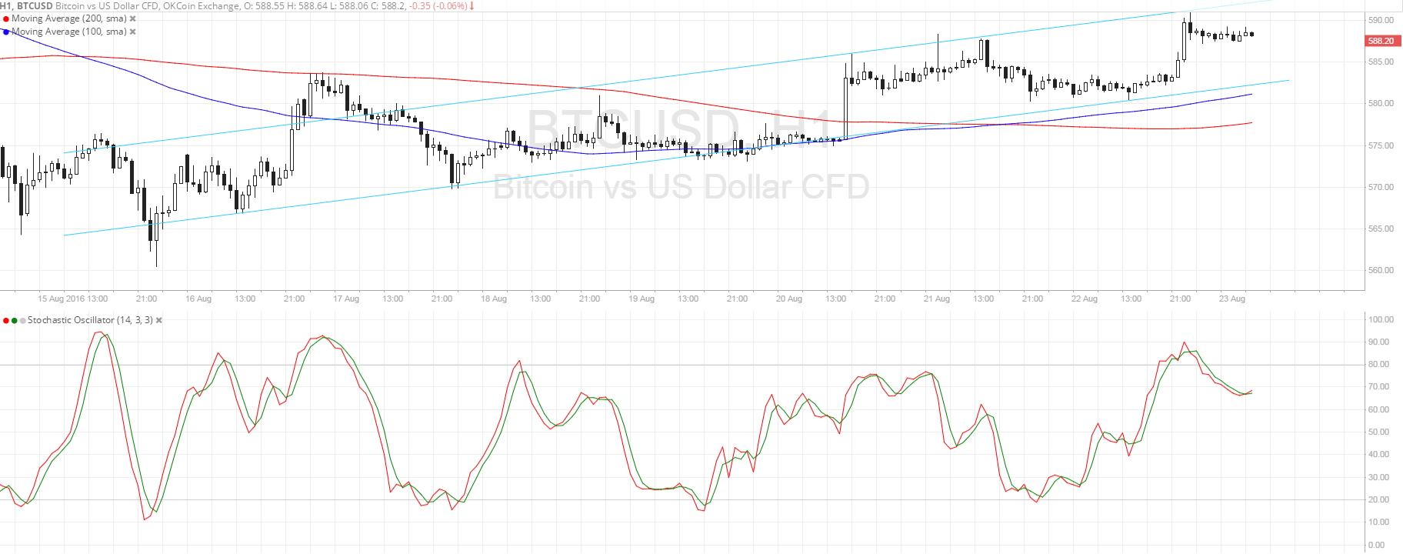The height and width of the screenshot is (554, 1403).
Task: Click the gray Stochastic Oscillator color dot
Action: (x=23, y=320)
